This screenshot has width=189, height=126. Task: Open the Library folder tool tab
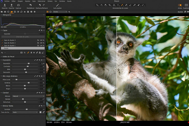2,12
